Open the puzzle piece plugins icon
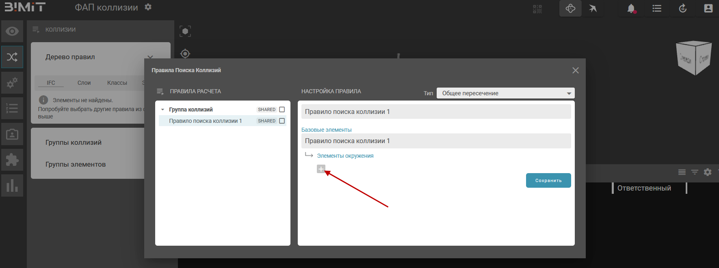 (x=12, y=160)
